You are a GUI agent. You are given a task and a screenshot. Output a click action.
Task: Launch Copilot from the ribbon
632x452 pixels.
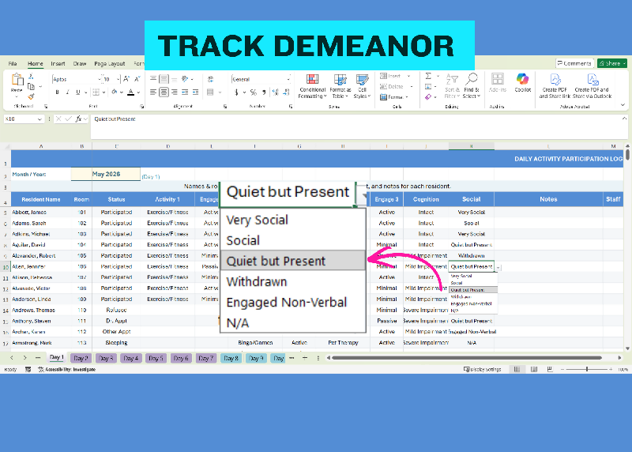pyautogui.click(x=523, y=83)
